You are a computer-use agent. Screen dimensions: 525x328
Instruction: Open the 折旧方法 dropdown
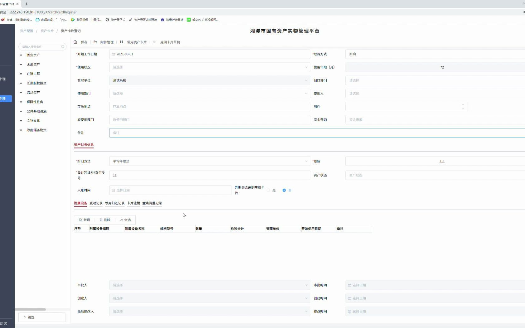click(210, 161)
